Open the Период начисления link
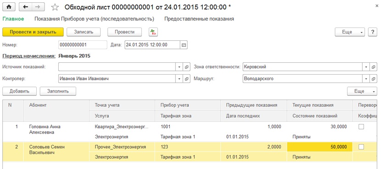381x169 pixels. click(29, 56)
